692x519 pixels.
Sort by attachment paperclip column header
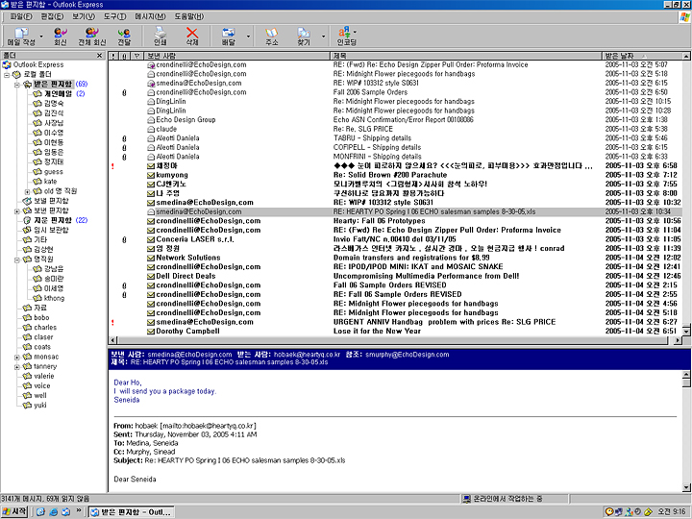(x=124, y=56)
